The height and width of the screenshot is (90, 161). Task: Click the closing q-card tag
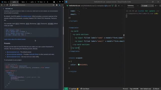pos(75,48)
